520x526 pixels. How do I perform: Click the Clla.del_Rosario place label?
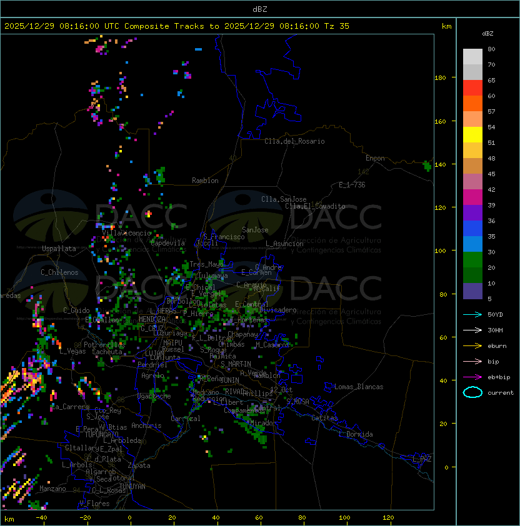coord(294,142)
